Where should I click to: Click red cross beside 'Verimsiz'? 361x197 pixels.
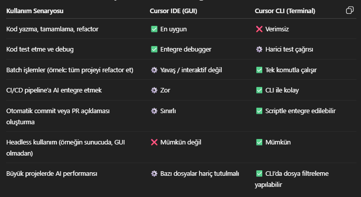click(x=259, y=29)
